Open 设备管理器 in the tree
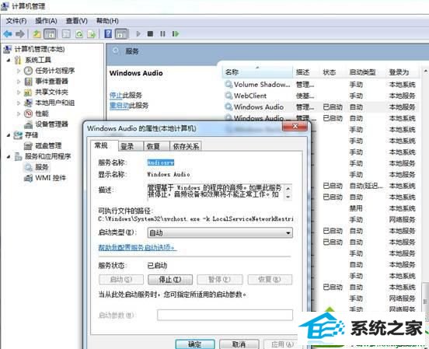 pos(51,124)
